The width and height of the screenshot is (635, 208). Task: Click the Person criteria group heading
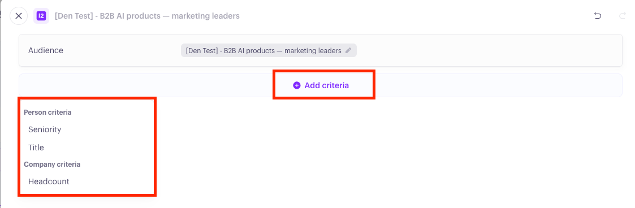48,112
